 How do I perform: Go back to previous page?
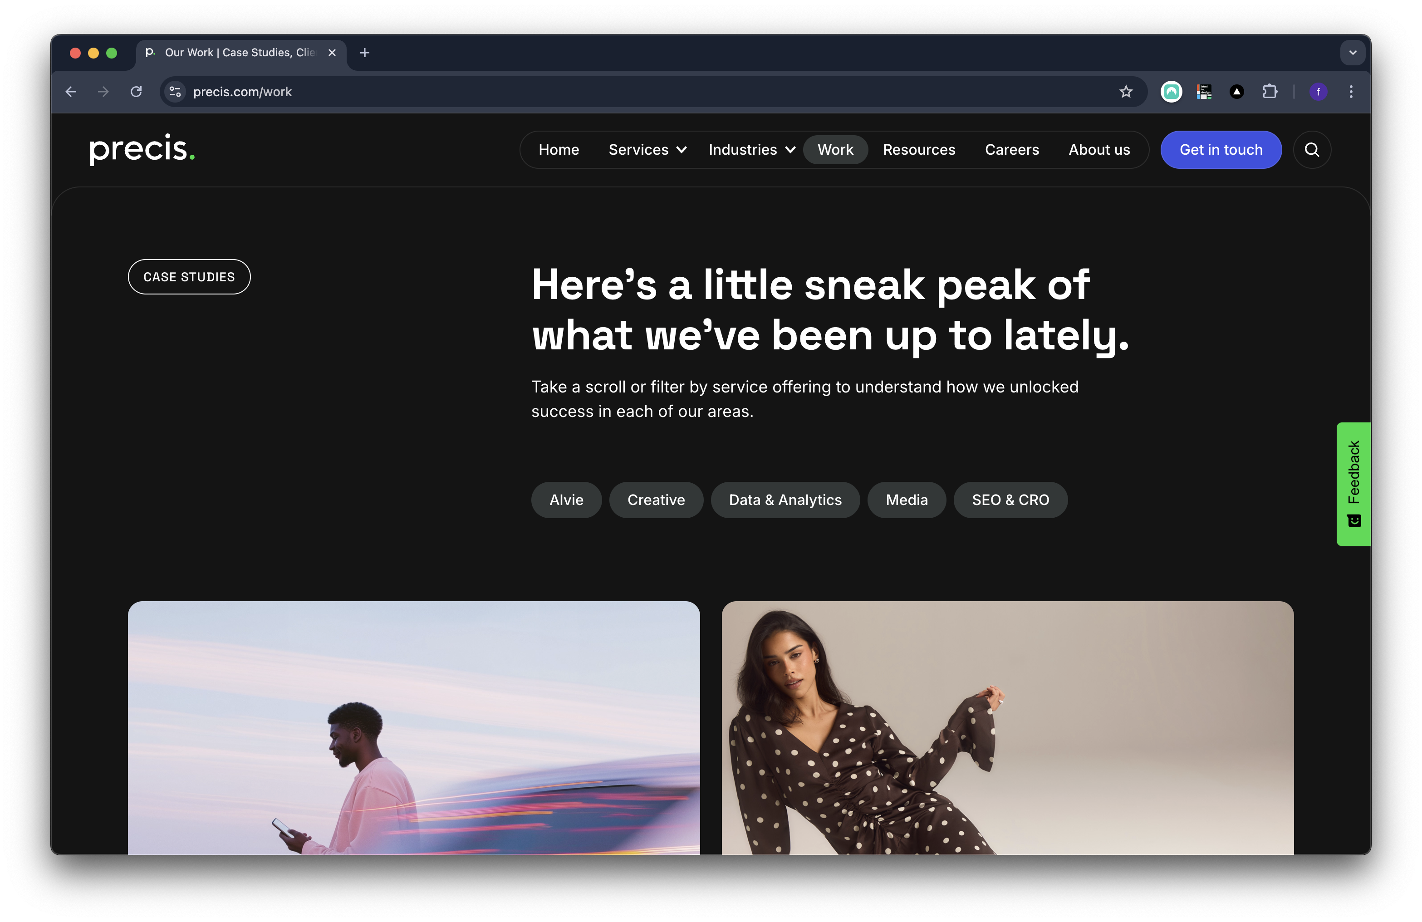71,91
